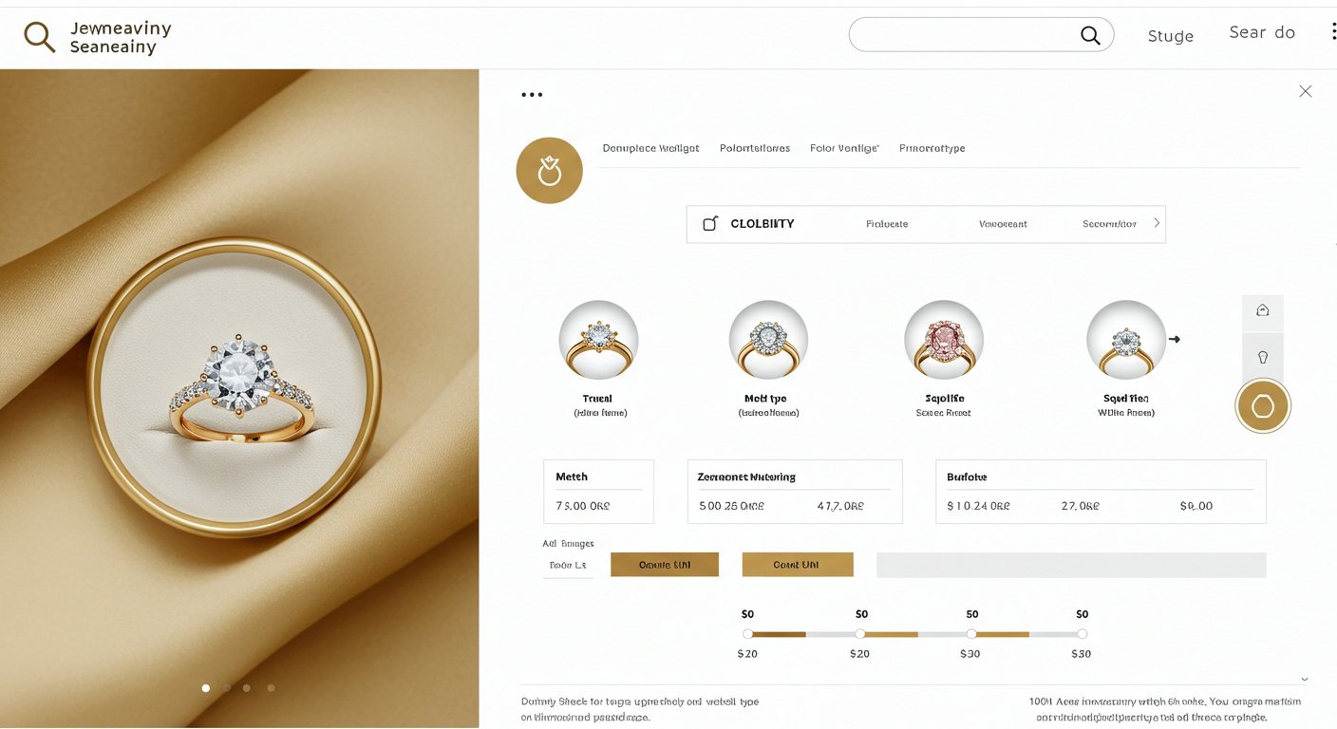Screen dimensions: 1337x729
Task: Click the first gold button under Metch
Action: 665,565
